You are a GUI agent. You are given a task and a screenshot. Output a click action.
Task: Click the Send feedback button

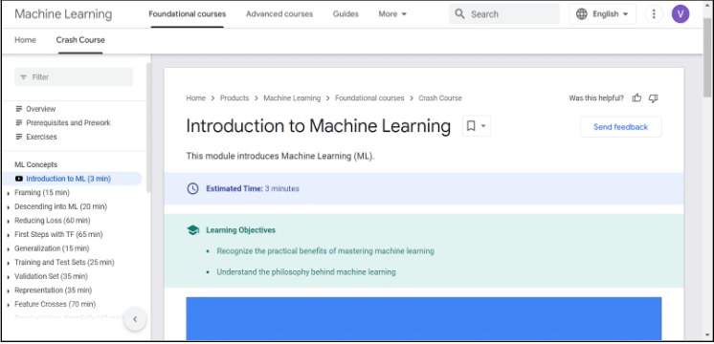620,127
